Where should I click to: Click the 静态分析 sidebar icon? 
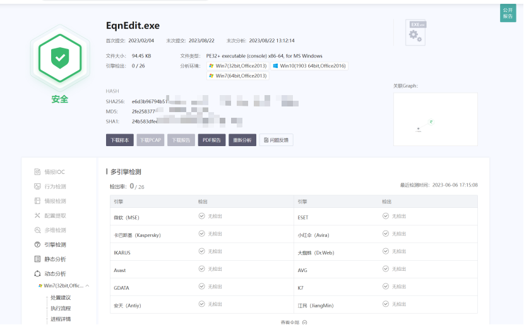tap(38, 259)
